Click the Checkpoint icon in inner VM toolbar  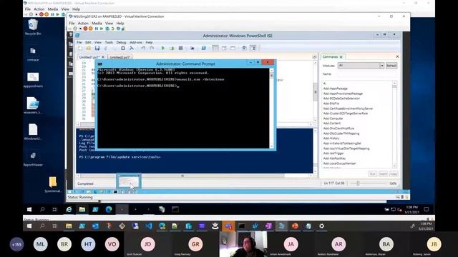(x=107, y=29)
